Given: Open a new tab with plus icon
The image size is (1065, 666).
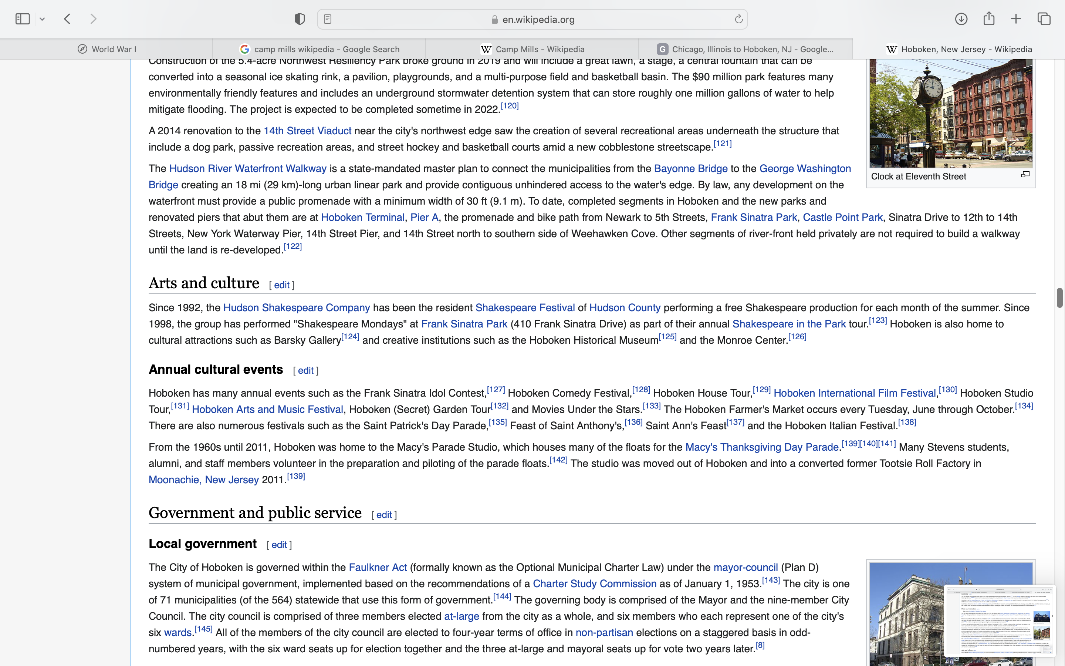Looking at the screenshot, I should pyautogui.click(x=1016, y=19).
